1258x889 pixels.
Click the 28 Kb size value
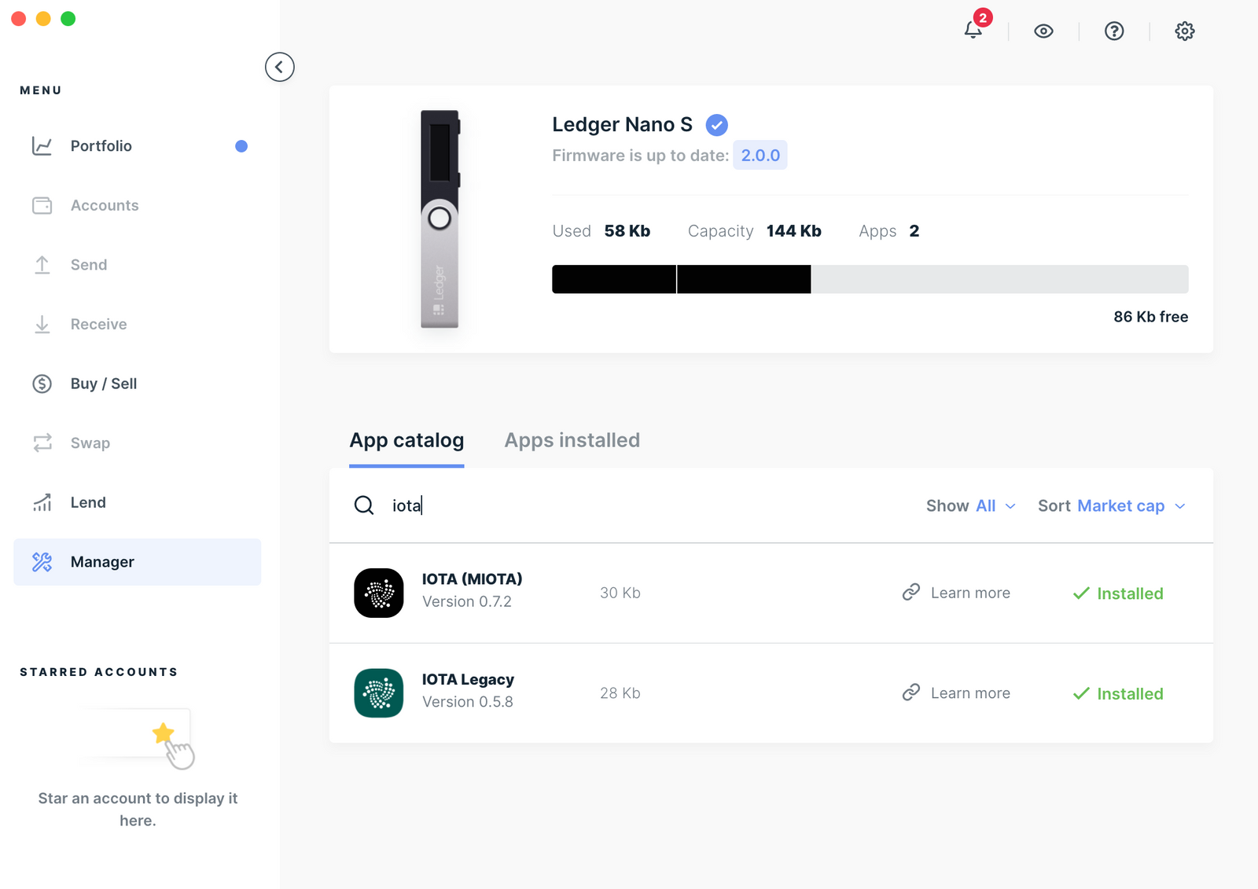(620, 693)
